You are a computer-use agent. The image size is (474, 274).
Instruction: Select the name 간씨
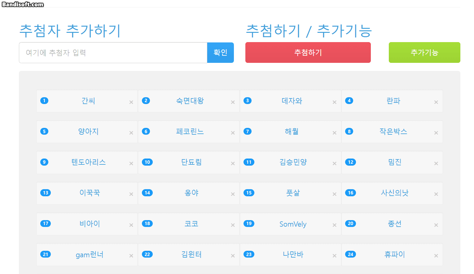[x=88, y=101]
